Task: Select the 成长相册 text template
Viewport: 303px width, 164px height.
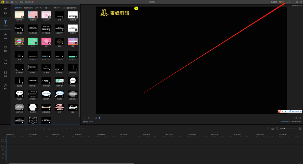Action: tap(19, 15)
